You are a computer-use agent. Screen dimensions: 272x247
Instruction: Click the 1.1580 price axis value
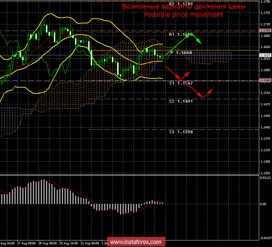pyautogui.click(x=265, y=70)
